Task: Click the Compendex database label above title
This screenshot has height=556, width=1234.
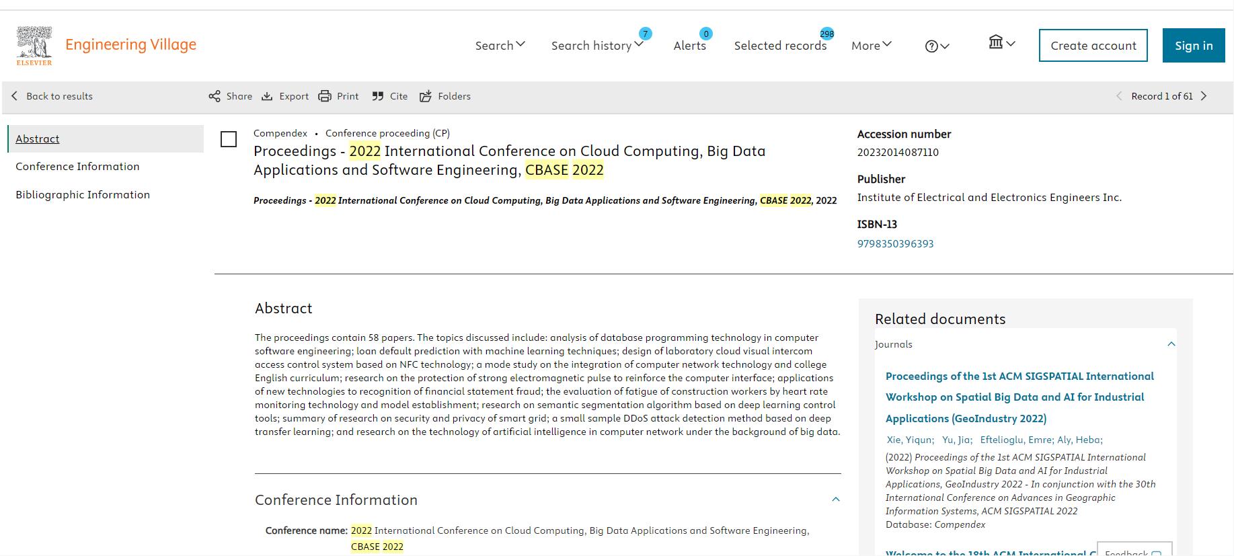Action: [x=280, y=133]
